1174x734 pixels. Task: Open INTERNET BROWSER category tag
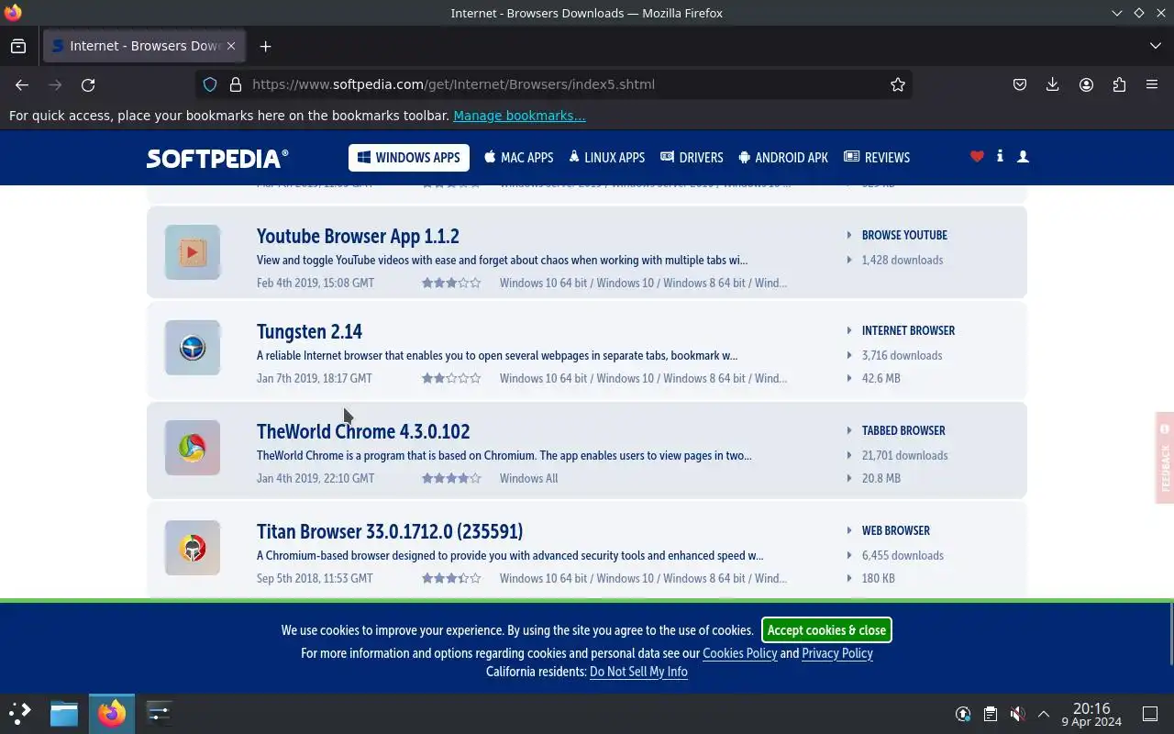tap(908, 330)
